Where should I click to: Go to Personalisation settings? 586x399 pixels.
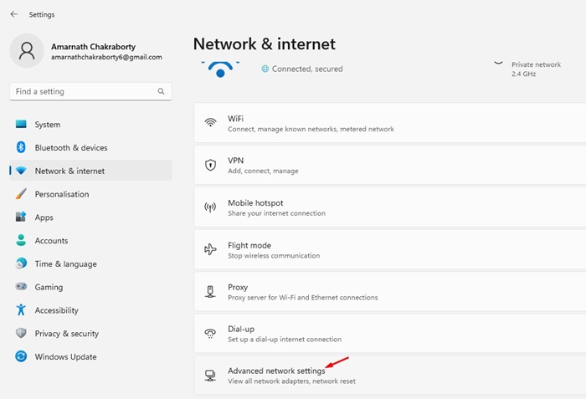(90, 194)
